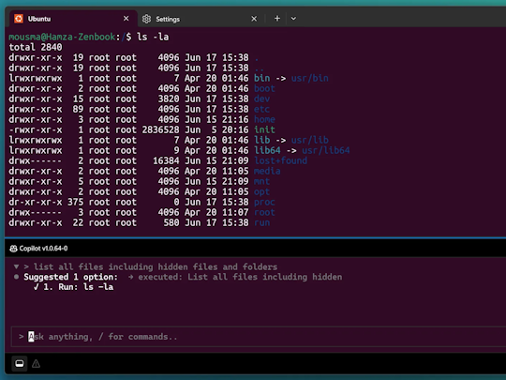The width and height of the screenshot is (506, 380).
Task: Click the 'mnt' directory name
Action: pyautogui.click(x=261, y=182)
